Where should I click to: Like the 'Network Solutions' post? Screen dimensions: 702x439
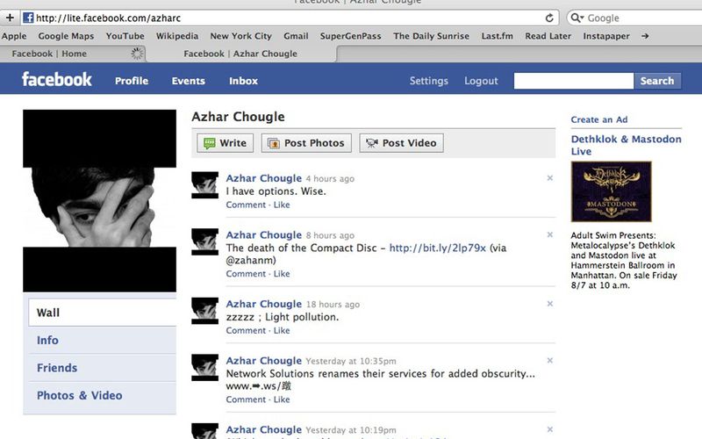(x=282, y=399)
